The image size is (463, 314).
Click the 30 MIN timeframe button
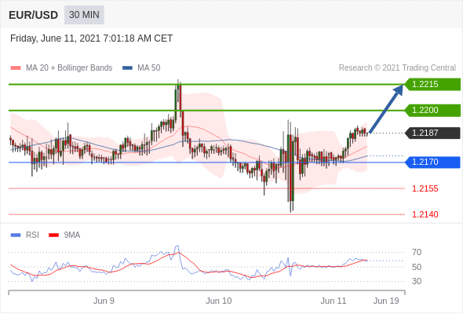(x=84, y=15)
